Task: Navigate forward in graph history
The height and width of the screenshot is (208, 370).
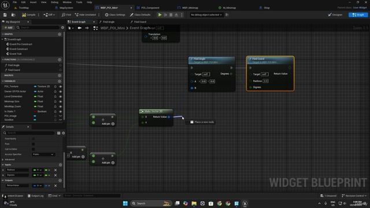Action: [x=87, y=28]
